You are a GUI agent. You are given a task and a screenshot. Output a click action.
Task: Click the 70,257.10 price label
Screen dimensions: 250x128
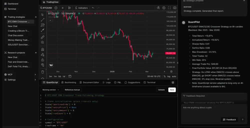tap(170, 53)
